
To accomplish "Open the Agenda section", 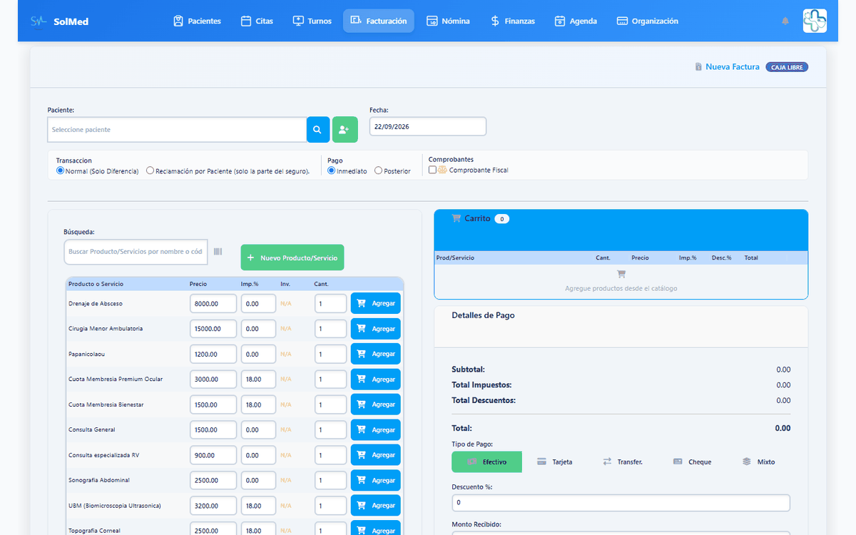I will tap(576, 21).
